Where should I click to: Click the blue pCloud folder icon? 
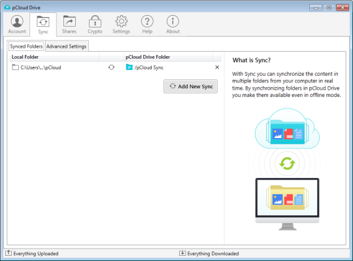(129, 67)
